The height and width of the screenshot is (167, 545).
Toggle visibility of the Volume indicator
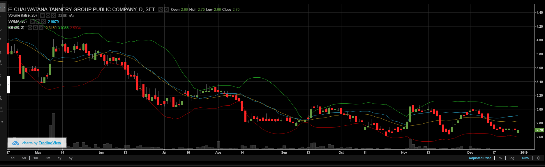click(43, 15)
